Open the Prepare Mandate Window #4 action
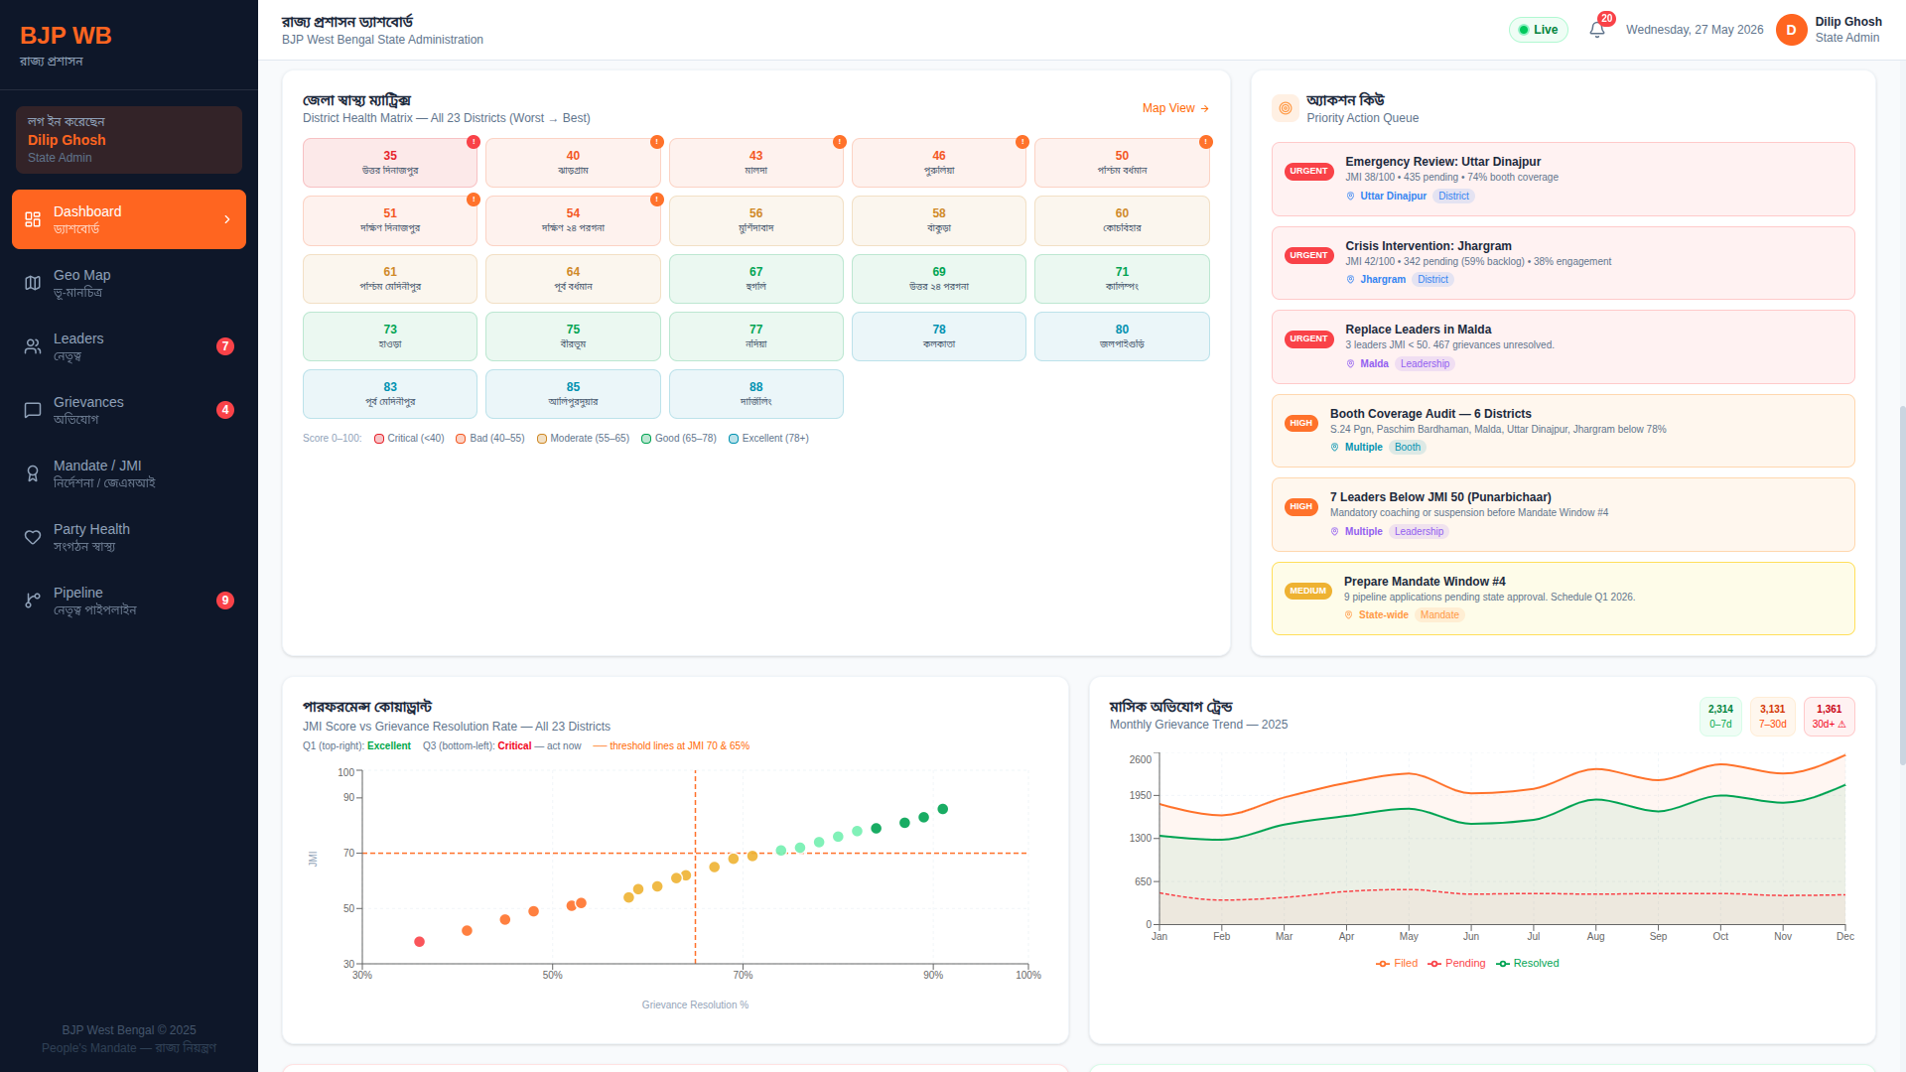This screenshot has height=1072, width=1906. point(1563,599)
